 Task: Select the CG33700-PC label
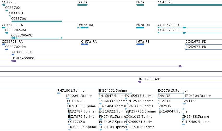coord(22,52)
